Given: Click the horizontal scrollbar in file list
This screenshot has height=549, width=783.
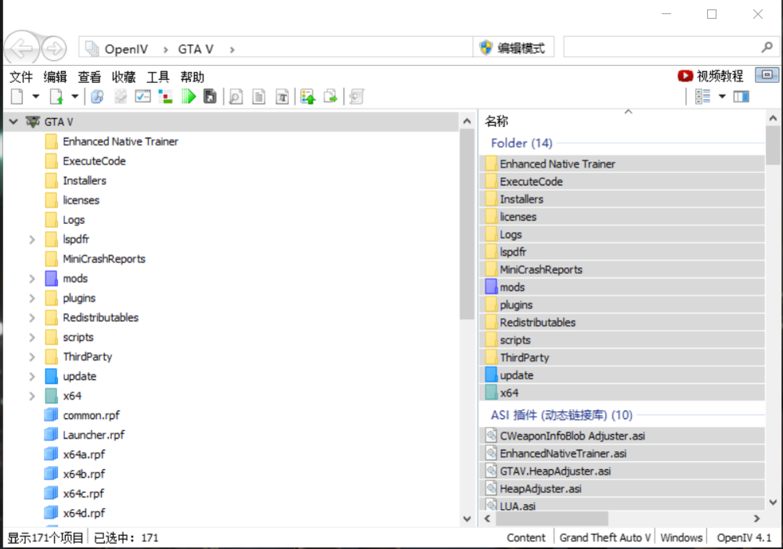Looking at the screenshot, I should 548,518.
